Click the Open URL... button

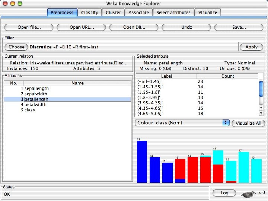82,27
